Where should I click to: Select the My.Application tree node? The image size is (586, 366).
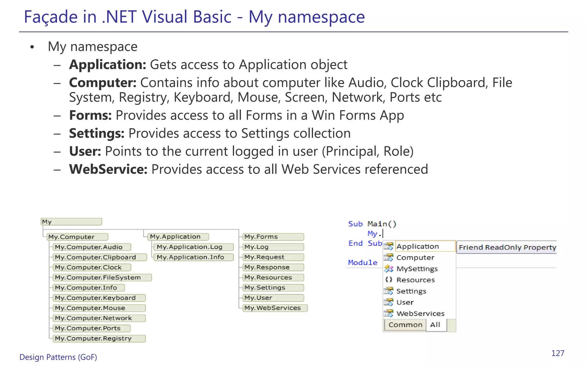click(178, 237)
